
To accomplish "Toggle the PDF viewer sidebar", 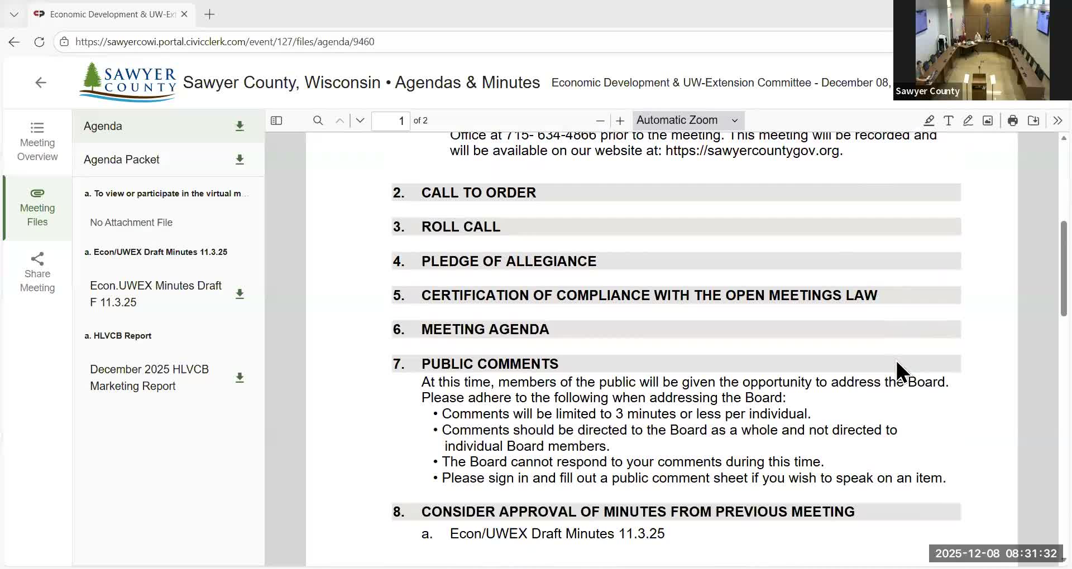I will (276, 120).
